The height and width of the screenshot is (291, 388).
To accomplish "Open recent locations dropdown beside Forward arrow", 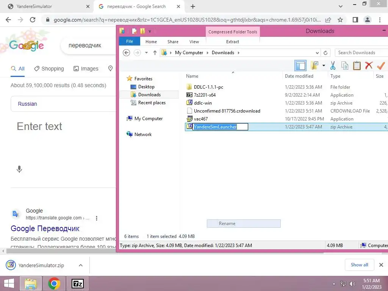I will [147, 52].
